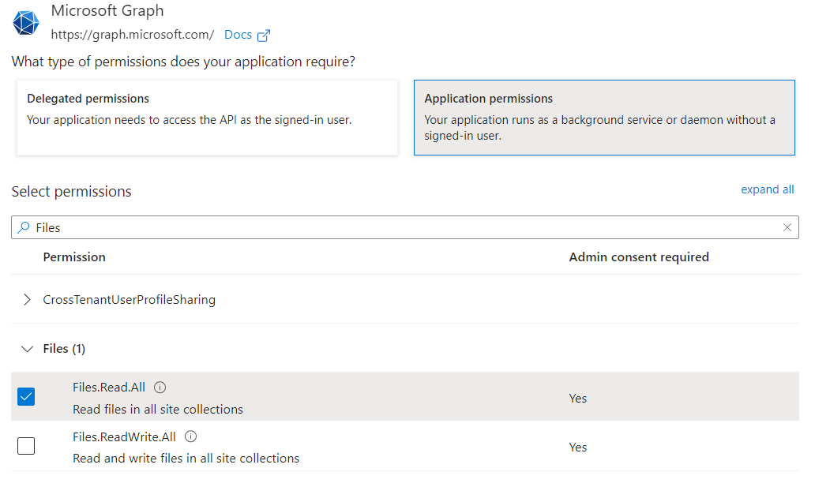Collapse the Files (1) group
The width and height of the screenshot is (815, 487).
click(x=27, y=349)
